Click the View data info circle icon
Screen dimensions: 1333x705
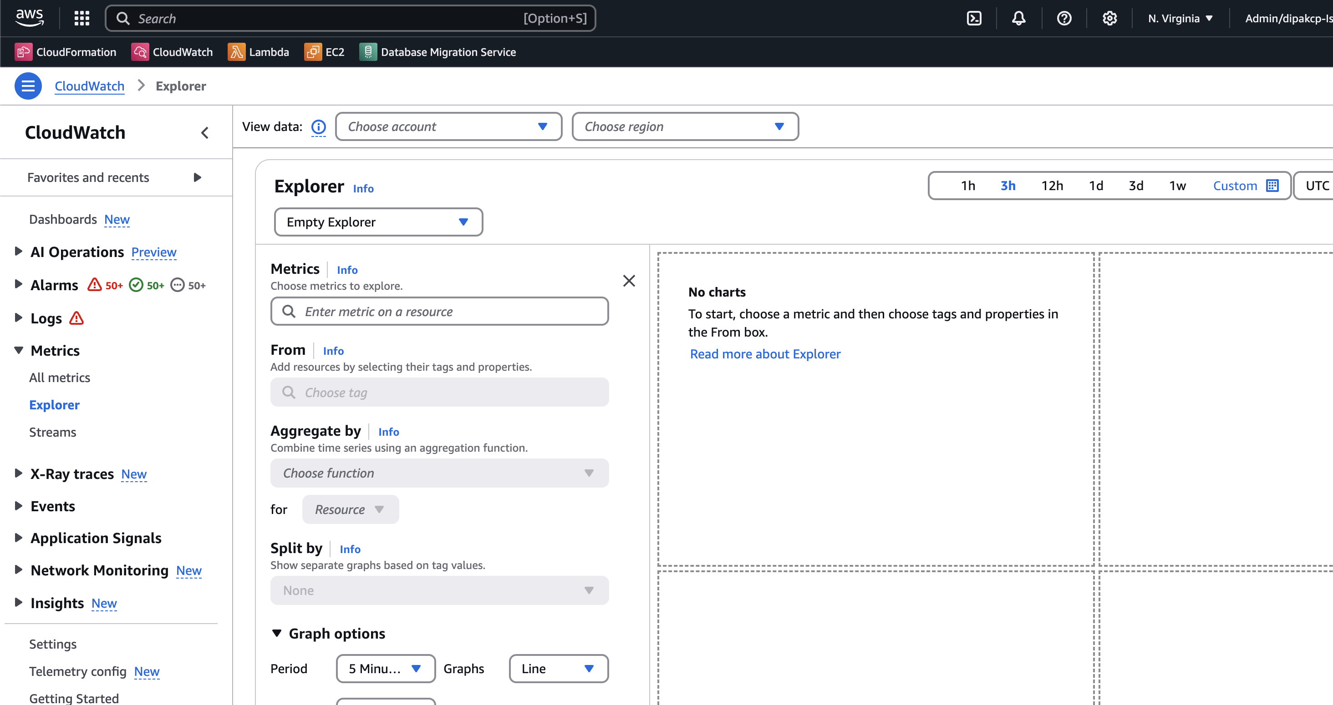318,126
